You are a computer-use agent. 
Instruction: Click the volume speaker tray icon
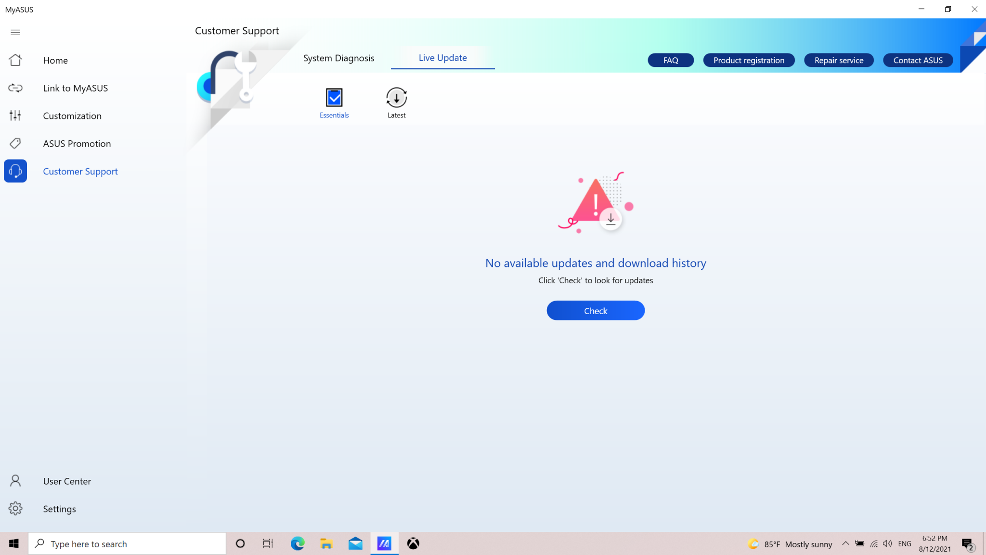[887, 543]
